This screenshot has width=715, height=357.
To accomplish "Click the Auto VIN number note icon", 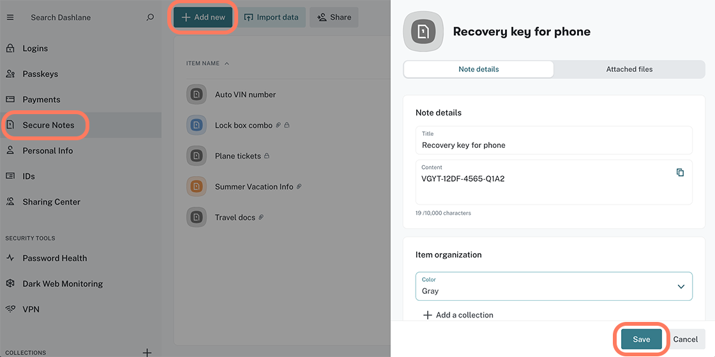I will point(197,94).
